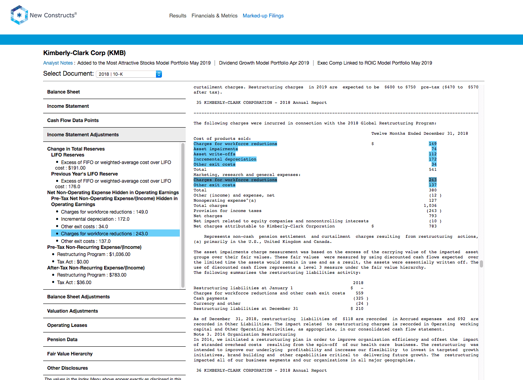
Task: Expand the Pension Data section
Action: (114, 340)
